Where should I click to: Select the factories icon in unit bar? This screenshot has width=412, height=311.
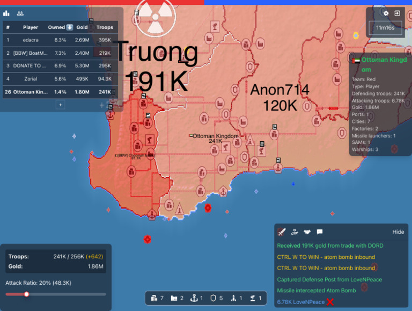click(x=175, y=298)
